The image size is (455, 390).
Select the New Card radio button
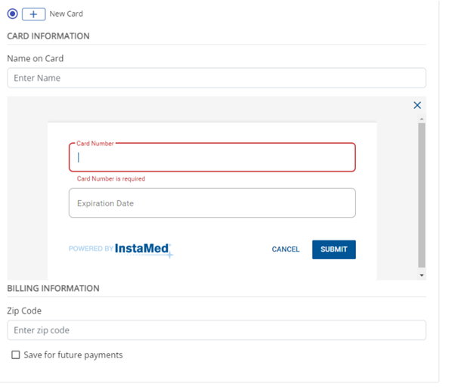point(13,14)
